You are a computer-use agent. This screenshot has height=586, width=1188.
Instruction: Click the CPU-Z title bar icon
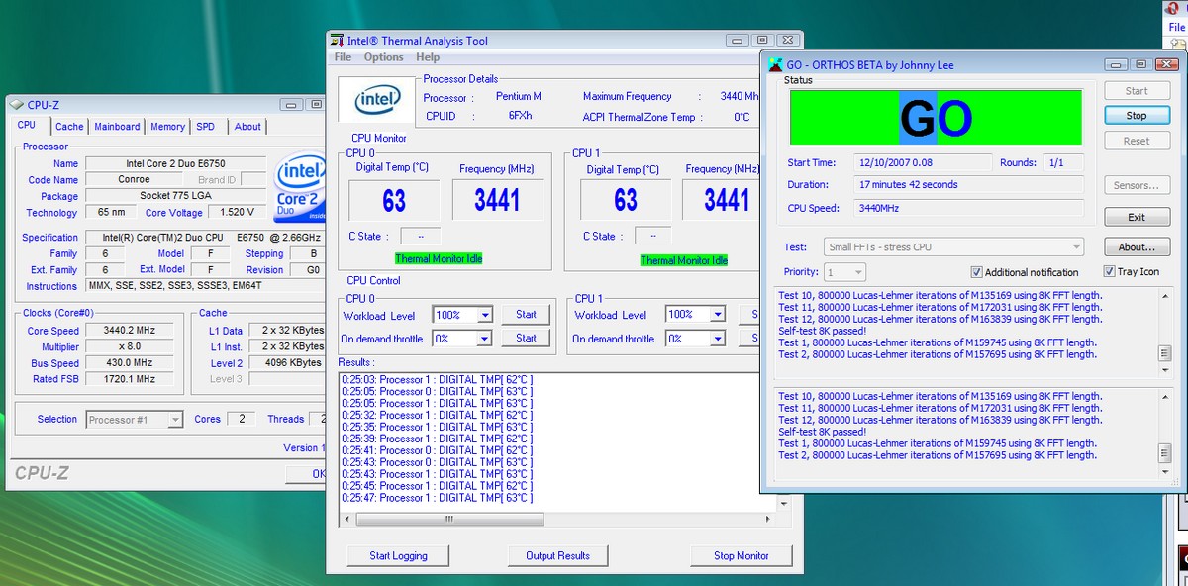pos(17,105)
